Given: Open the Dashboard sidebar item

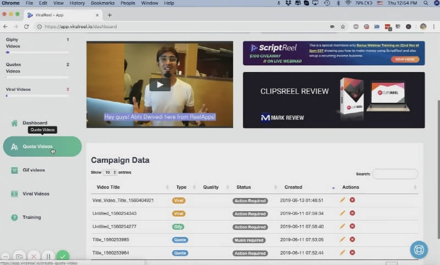Looking at the screenshot, I should tap(35, 123).
